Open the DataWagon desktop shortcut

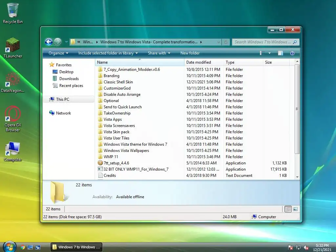(13, 82)
